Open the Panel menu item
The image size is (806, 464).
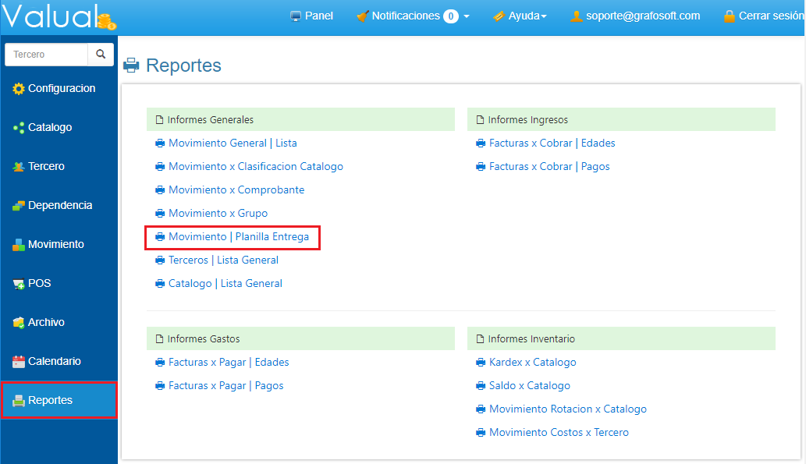311,16
